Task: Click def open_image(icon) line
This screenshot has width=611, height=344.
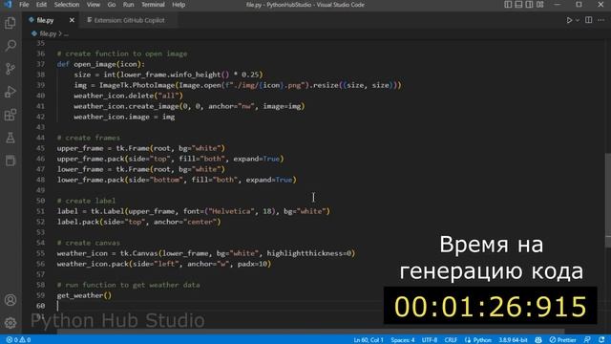Action: (101, 64)
